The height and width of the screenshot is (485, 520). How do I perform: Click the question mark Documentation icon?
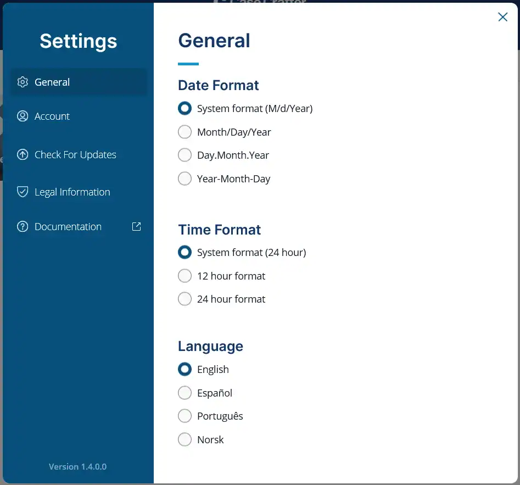pos(23,227)
